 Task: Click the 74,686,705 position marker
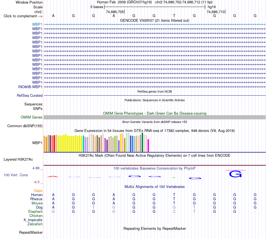[115, 12]
